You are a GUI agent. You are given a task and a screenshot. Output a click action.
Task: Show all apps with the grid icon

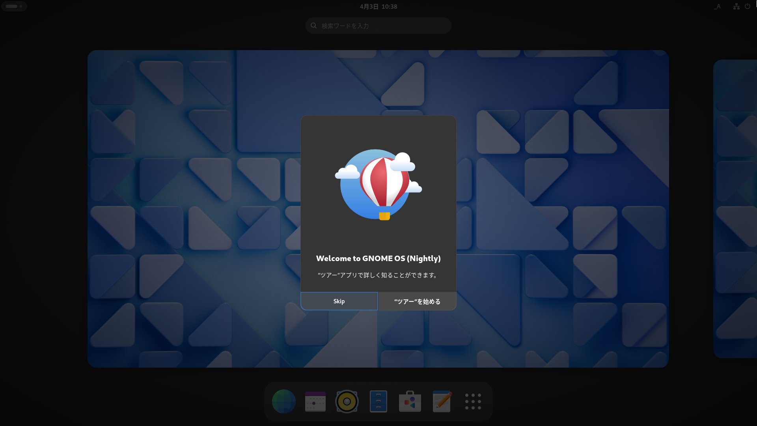(473, 402)
